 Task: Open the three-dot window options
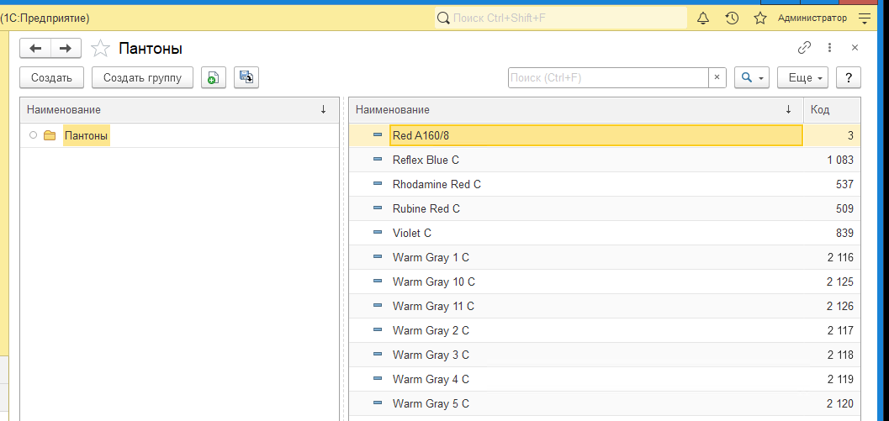click(829, 48)
